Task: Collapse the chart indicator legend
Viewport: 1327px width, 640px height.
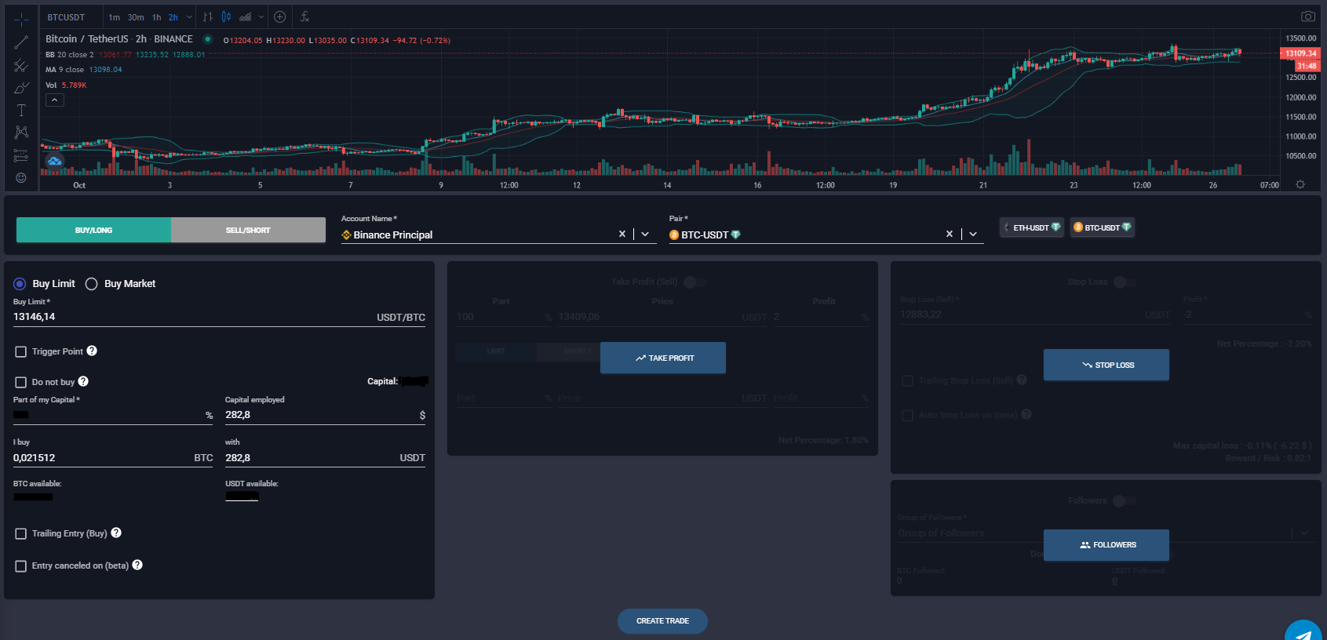Action: click(54, 100)
